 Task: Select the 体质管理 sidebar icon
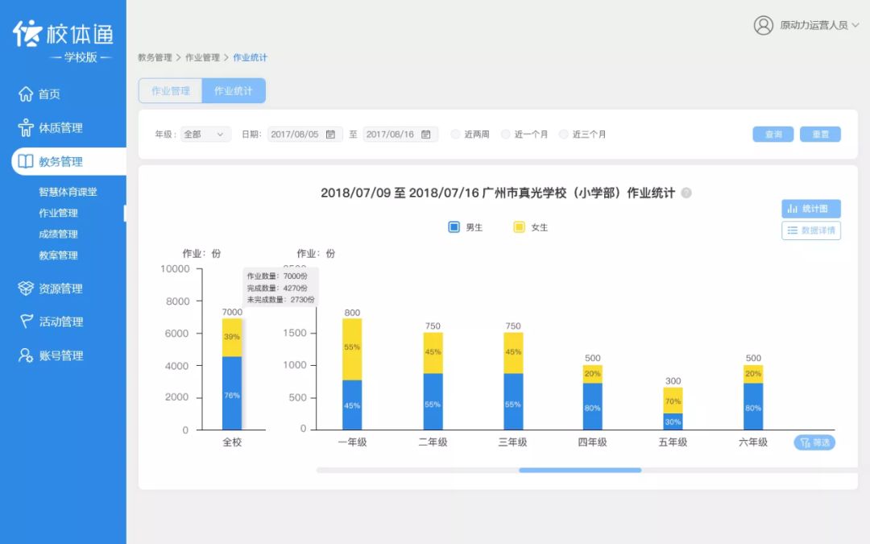click(x=27, y=127)
